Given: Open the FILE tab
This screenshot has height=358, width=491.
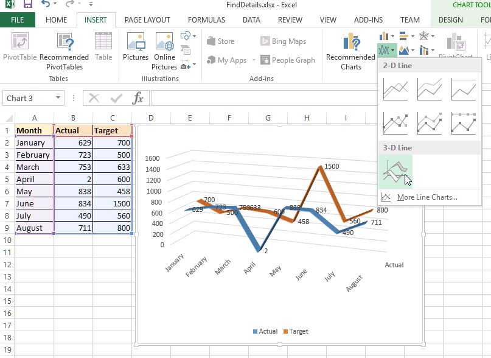Looking at the screenshot, I should point(18,19).
